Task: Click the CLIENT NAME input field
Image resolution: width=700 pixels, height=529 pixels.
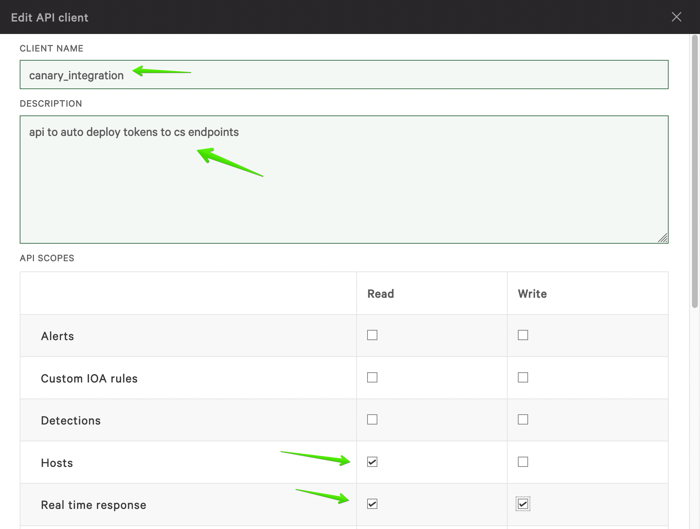Action: coord(328,75)
